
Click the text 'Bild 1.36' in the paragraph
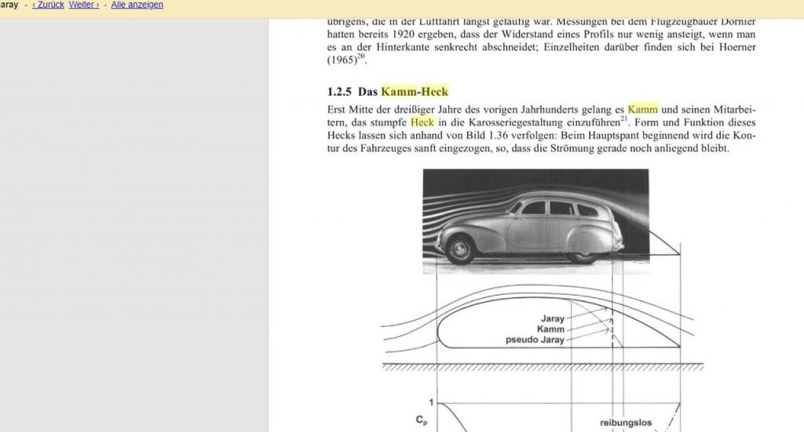pos(485,136)
